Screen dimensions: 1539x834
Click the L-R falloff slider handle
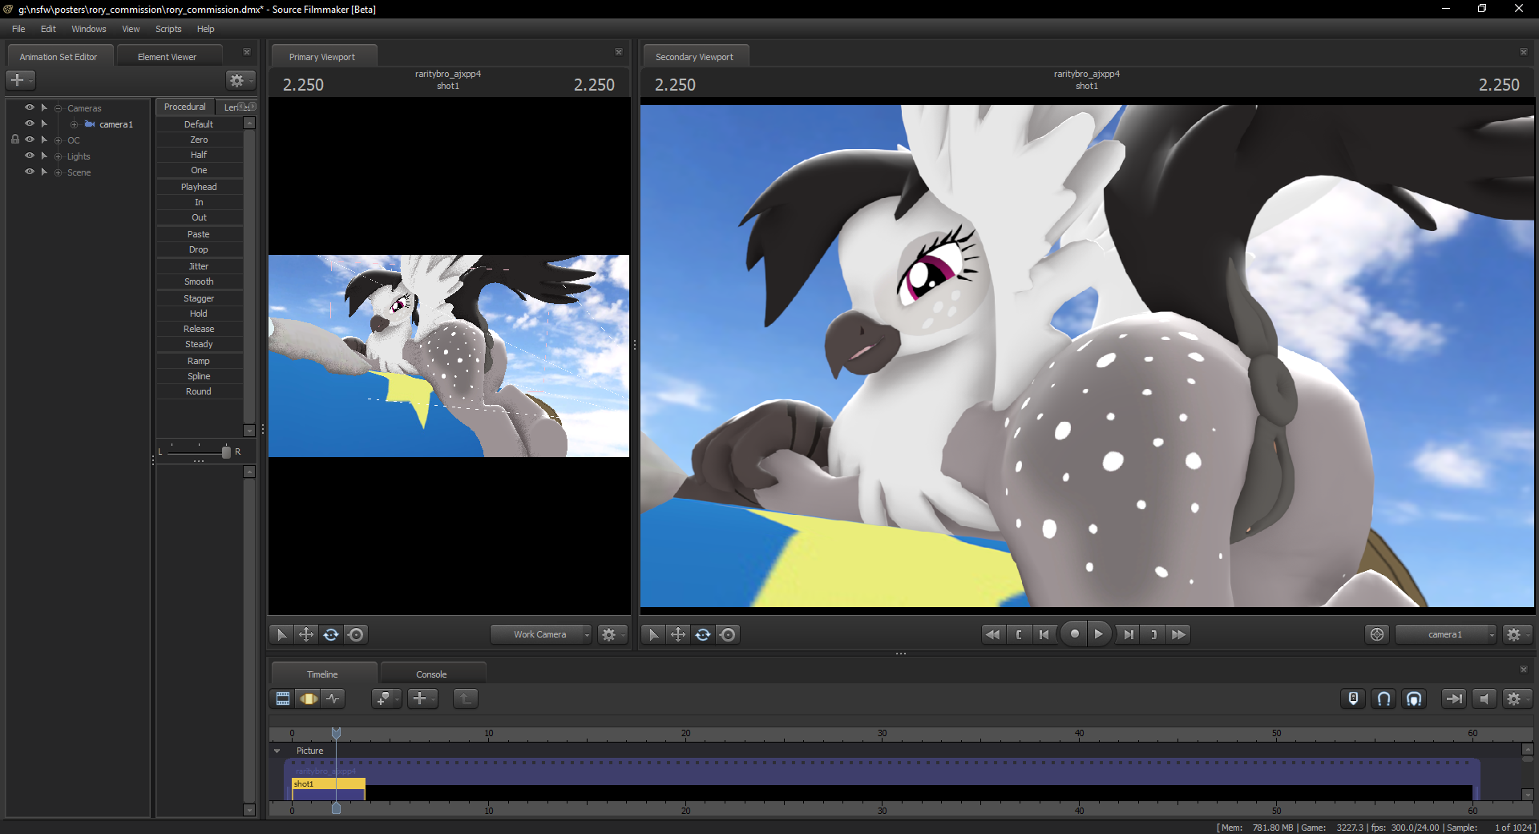[x=226, y=452]
